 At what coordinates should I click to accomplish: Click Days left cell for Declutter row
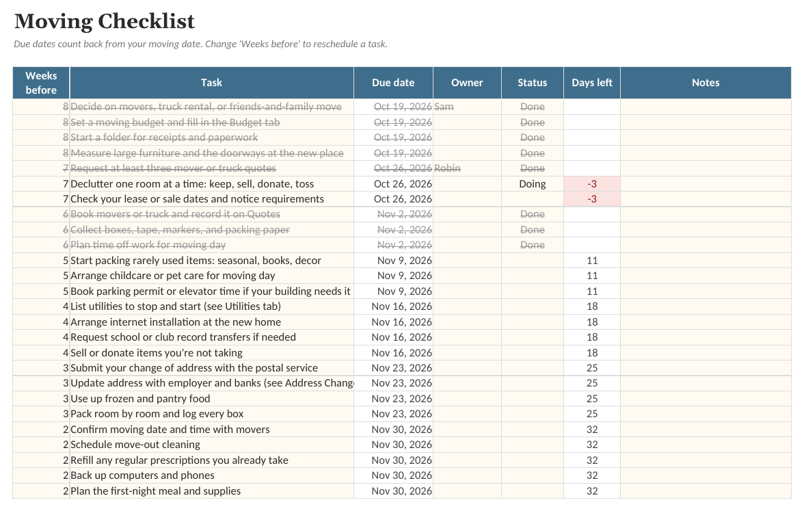tap(592, 183)
